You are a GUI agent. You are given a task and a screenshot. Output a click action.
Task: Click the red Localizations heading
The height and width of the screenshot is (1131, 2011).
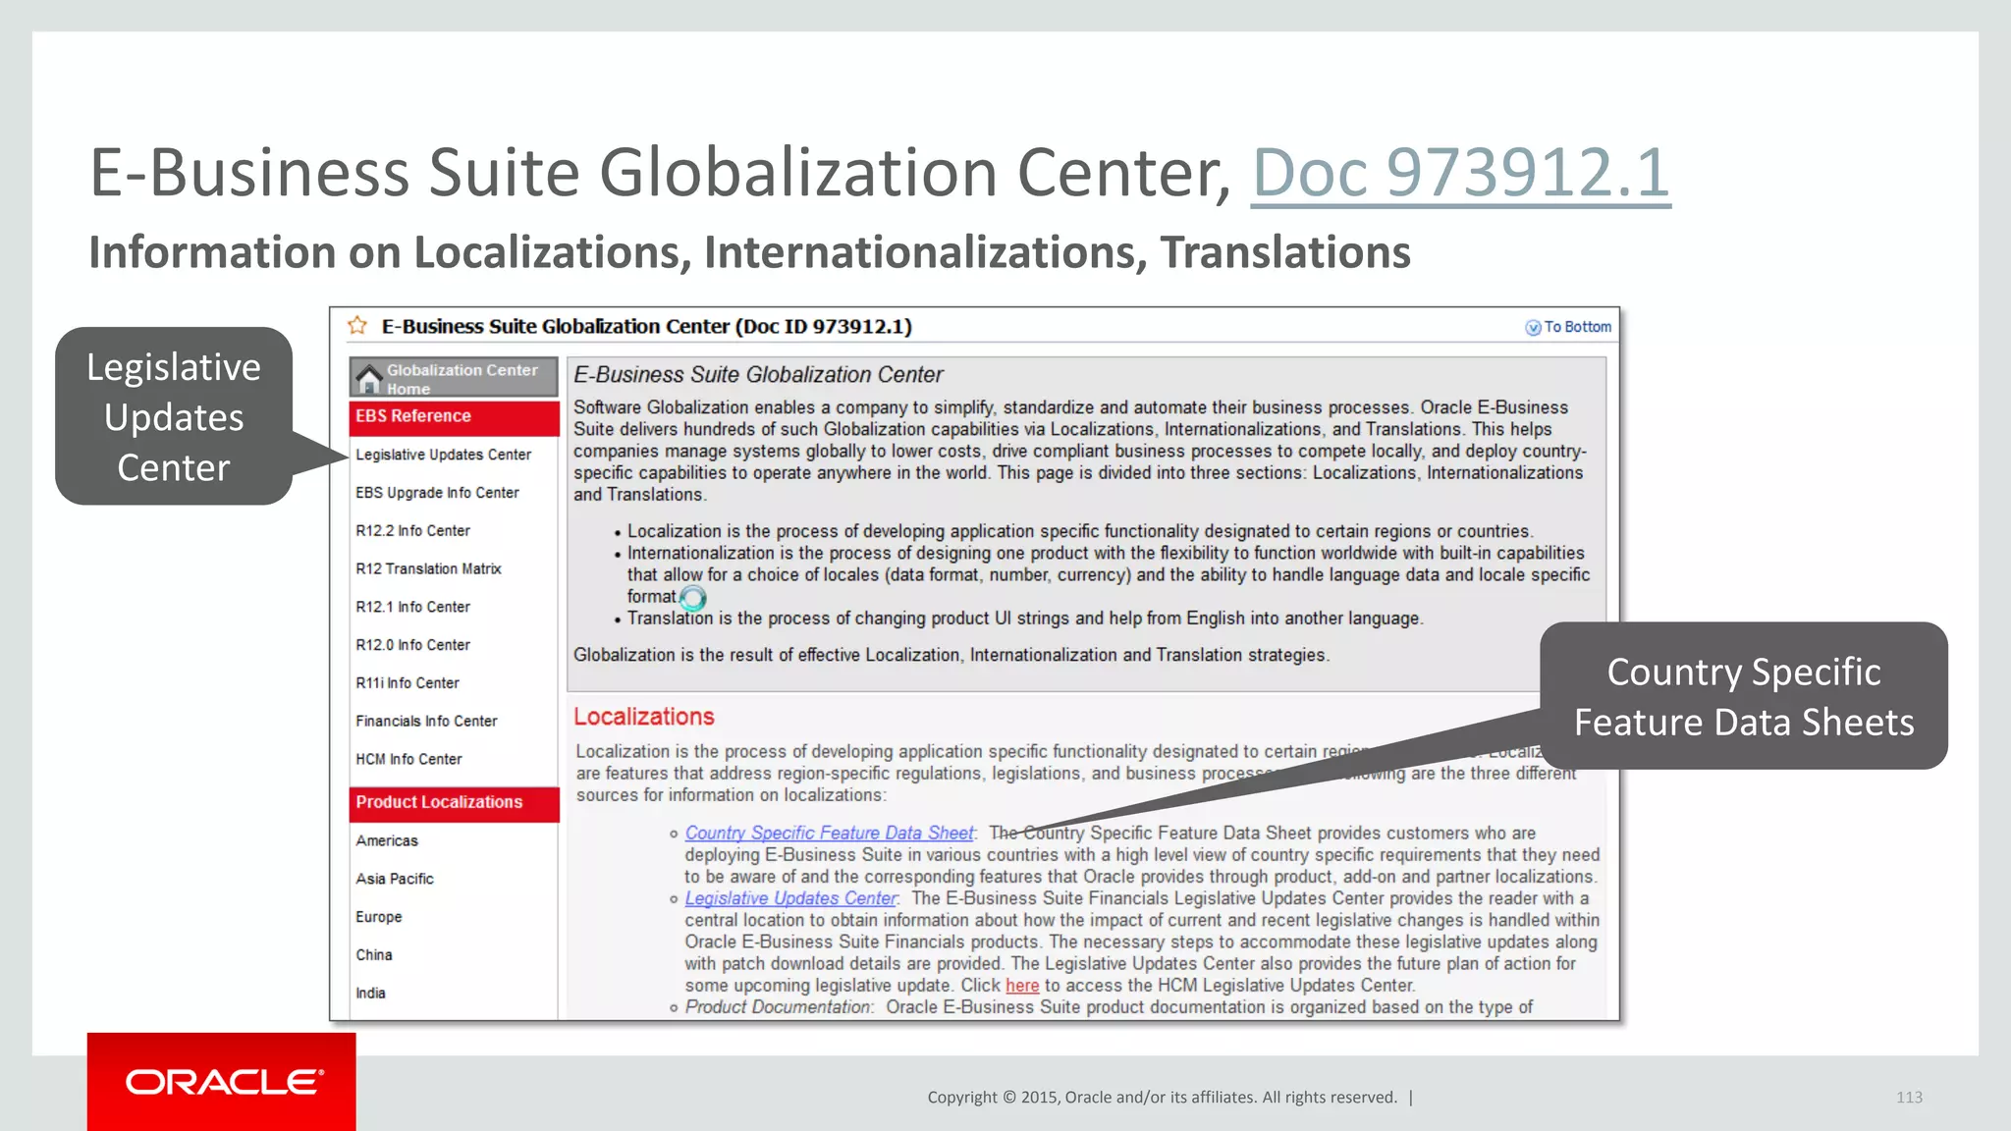(644, 717)
